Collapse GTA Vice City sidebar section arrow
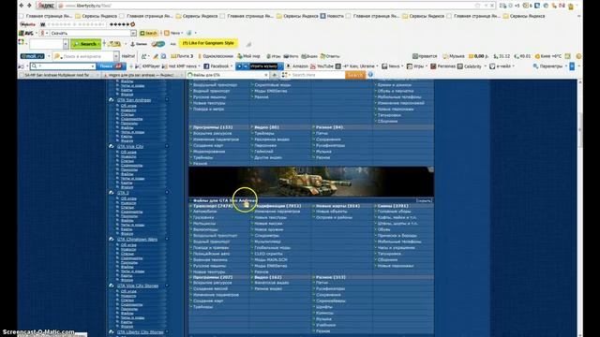Screen dimensions: 600x337 [x=167, y=147]
